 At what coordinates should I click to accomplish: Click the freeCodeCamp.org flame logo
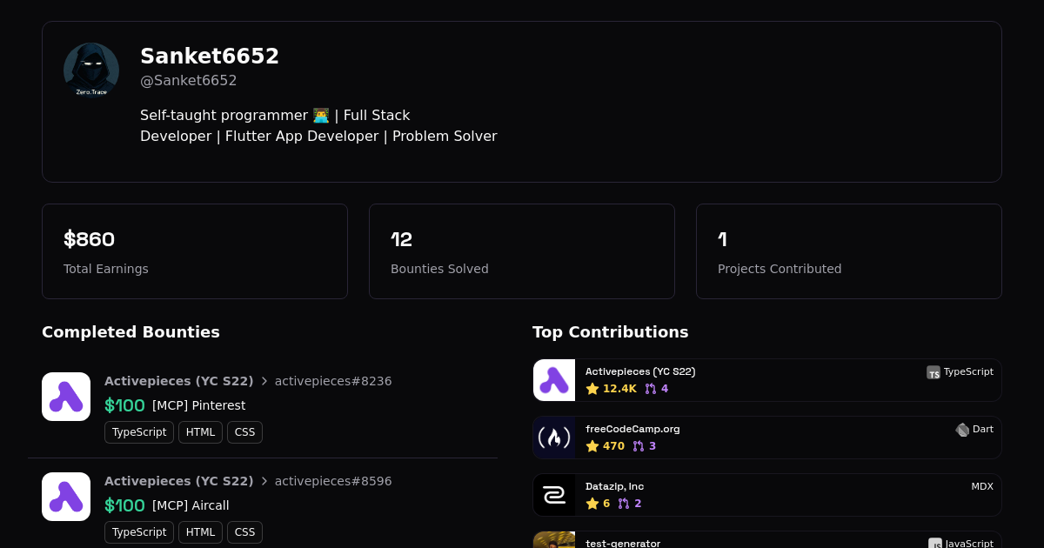[554, 438]
